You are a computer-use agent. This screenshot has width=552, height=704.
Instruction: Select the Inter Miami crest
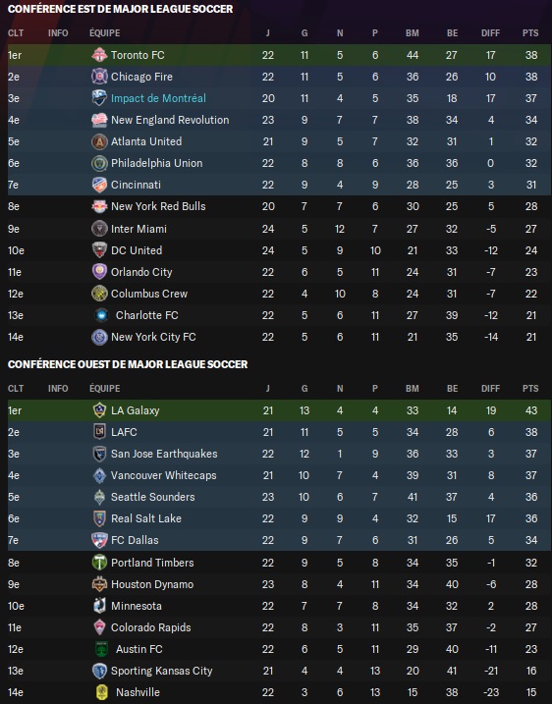click(99, 229)
